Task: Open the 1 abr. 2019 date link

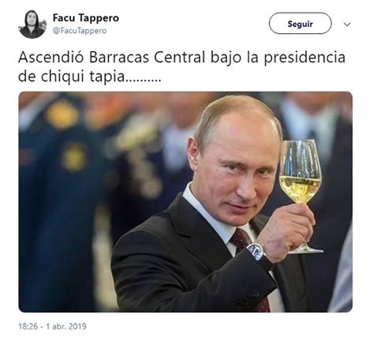Action: coord(66,327)
